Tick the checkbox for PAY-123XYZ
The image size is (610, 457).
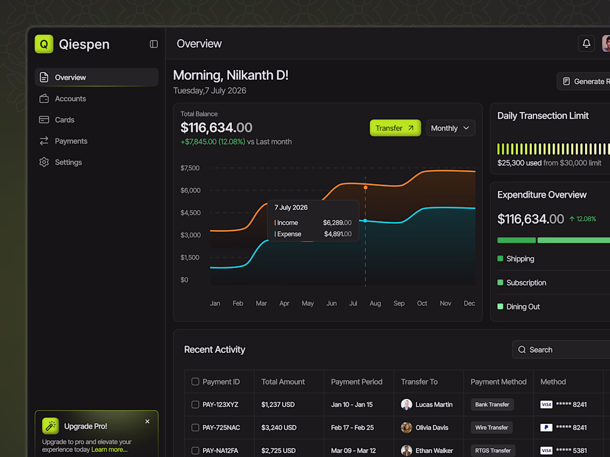195,404
